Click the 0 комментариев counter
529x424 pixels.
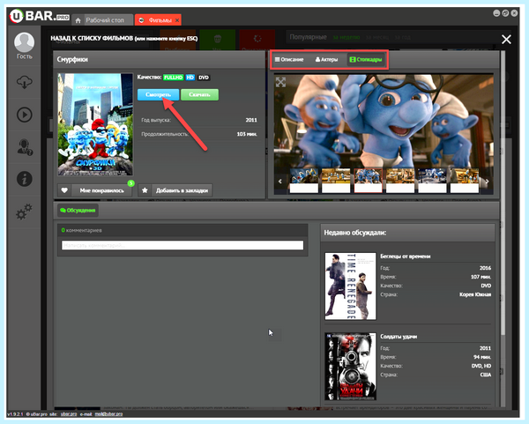pos(81,230)
